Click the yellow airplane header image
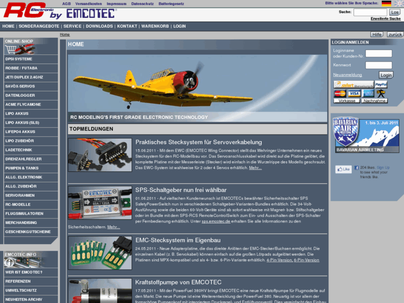Viewport: 404px width, 303px height. (x=197, y=88)
